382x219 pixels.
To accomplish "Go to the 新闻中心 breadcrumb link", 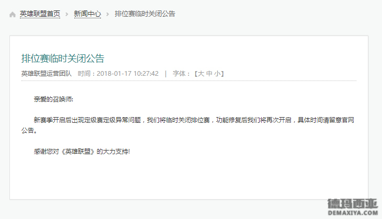I will pyautogui.click(x=87, y=14).
